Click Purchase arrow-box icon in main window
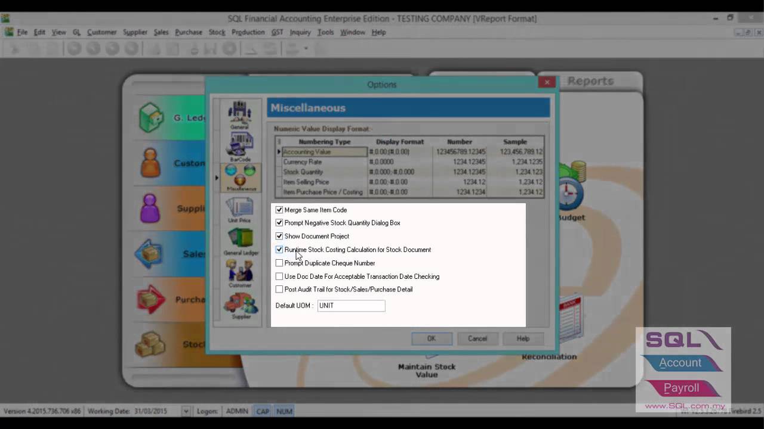 [151, 300]
